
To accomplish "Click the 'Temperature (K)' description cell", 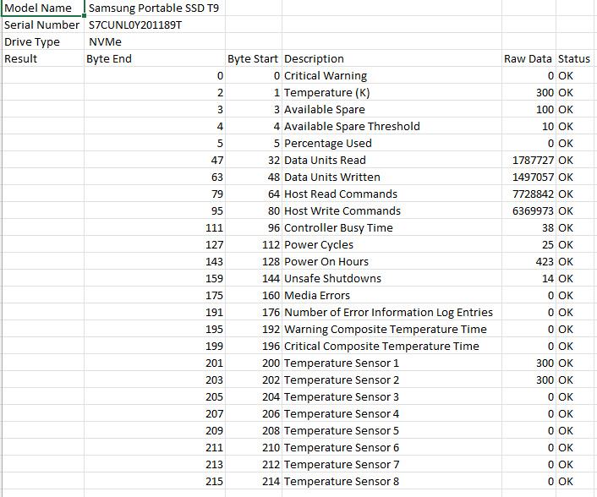I will click(392, 92).
